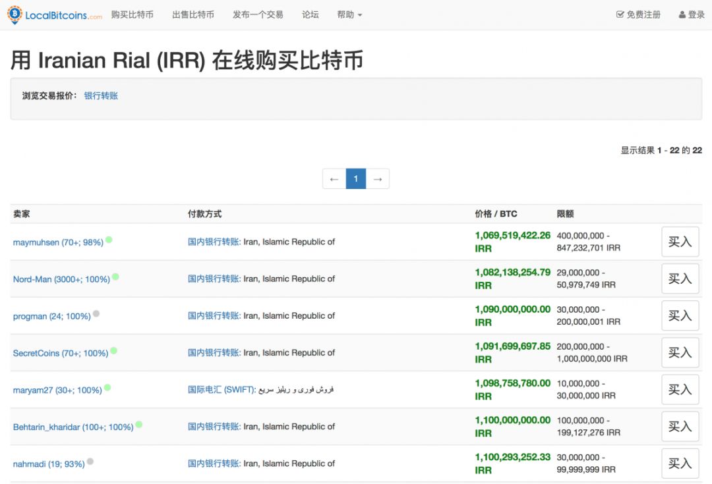Click price 1,069,519,422.26 IRR

[x=513, y=242]
